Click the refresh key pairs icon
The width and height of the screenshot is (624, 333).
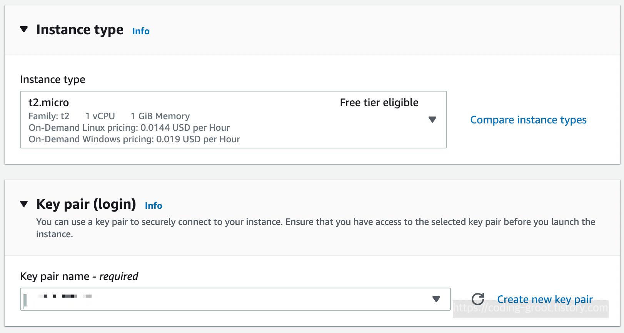pos(478,299)
